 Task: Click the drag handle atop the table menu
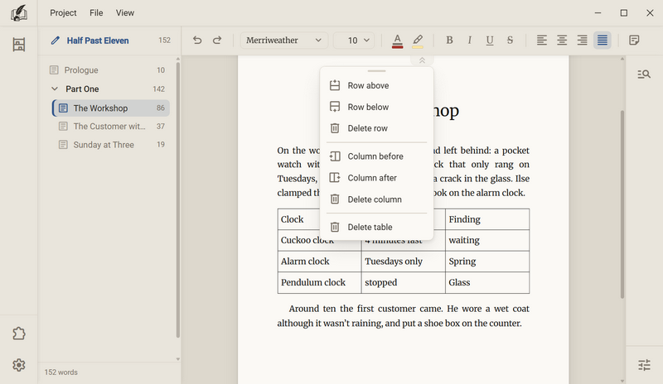coord(376,71)
